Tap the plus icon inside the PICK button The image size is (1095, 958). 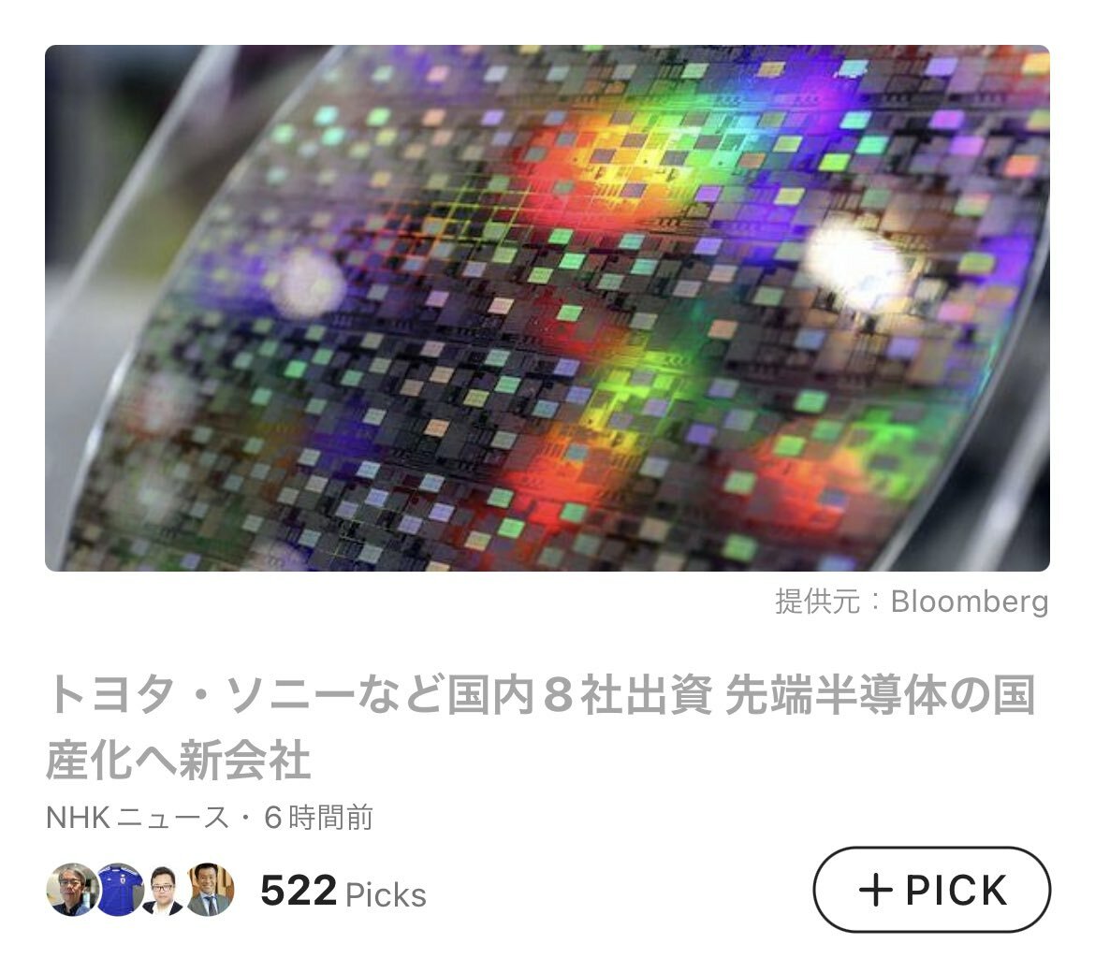(x=876, y=891)
